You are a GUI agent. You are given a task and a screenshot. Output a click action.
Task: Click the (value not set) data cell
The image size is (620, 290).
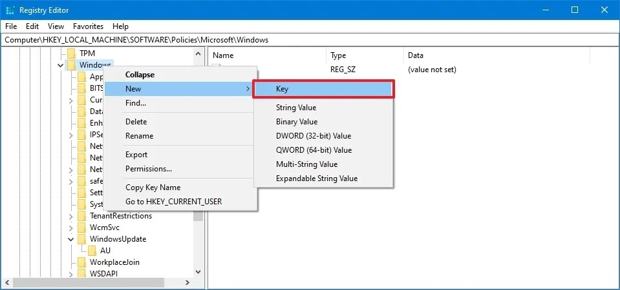(x=432, y=70)
